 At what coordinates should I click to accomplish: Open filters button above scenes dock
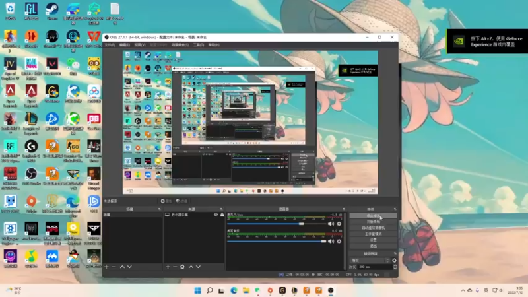pos(181,201)
